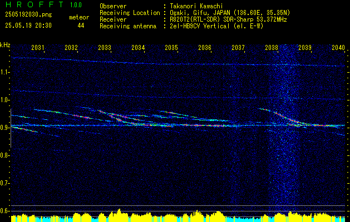Viewport: 350px width, 222px height.
Task: Click the Receiving antenna label
Action: click(128, 26)
